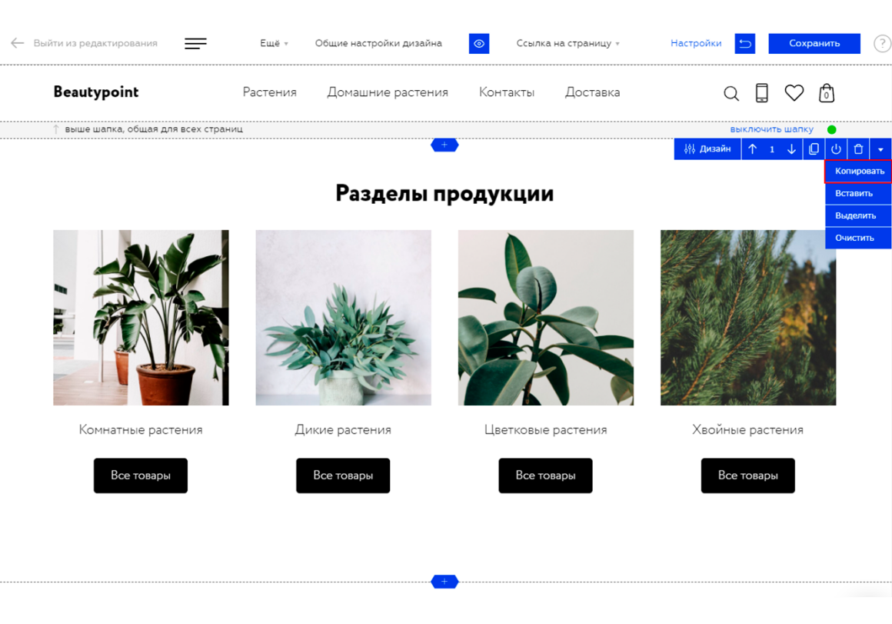Screen dimensions: 892x624
Task: Click the Цветковые растения caption
Action: tap(545, 430)
